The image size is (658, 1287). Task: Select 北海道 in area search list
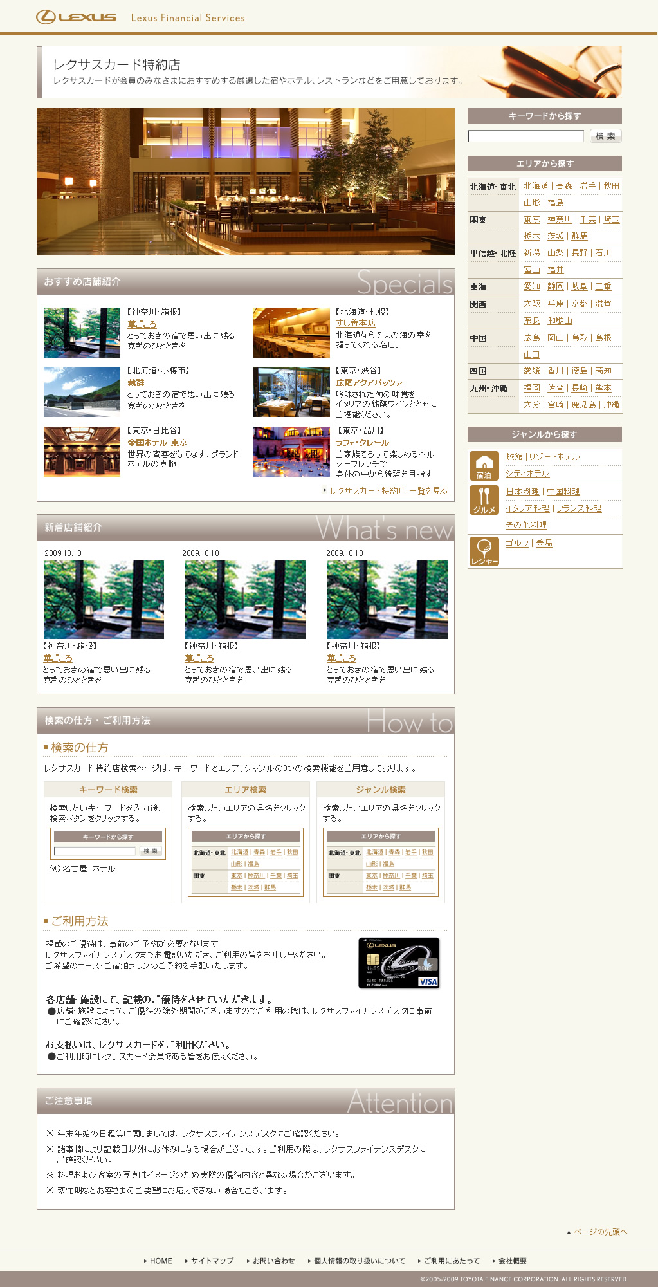click(536, 186)
